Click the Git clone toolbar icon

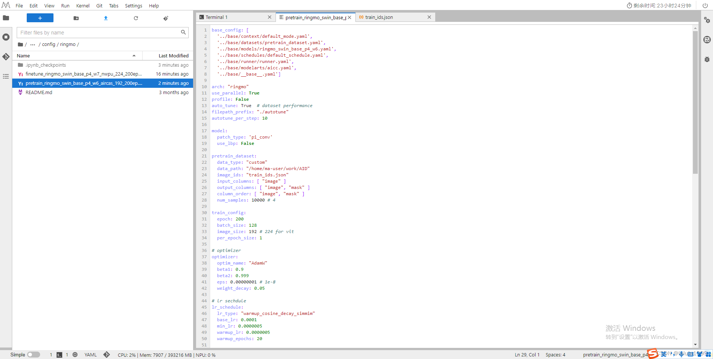coord(166,18)
